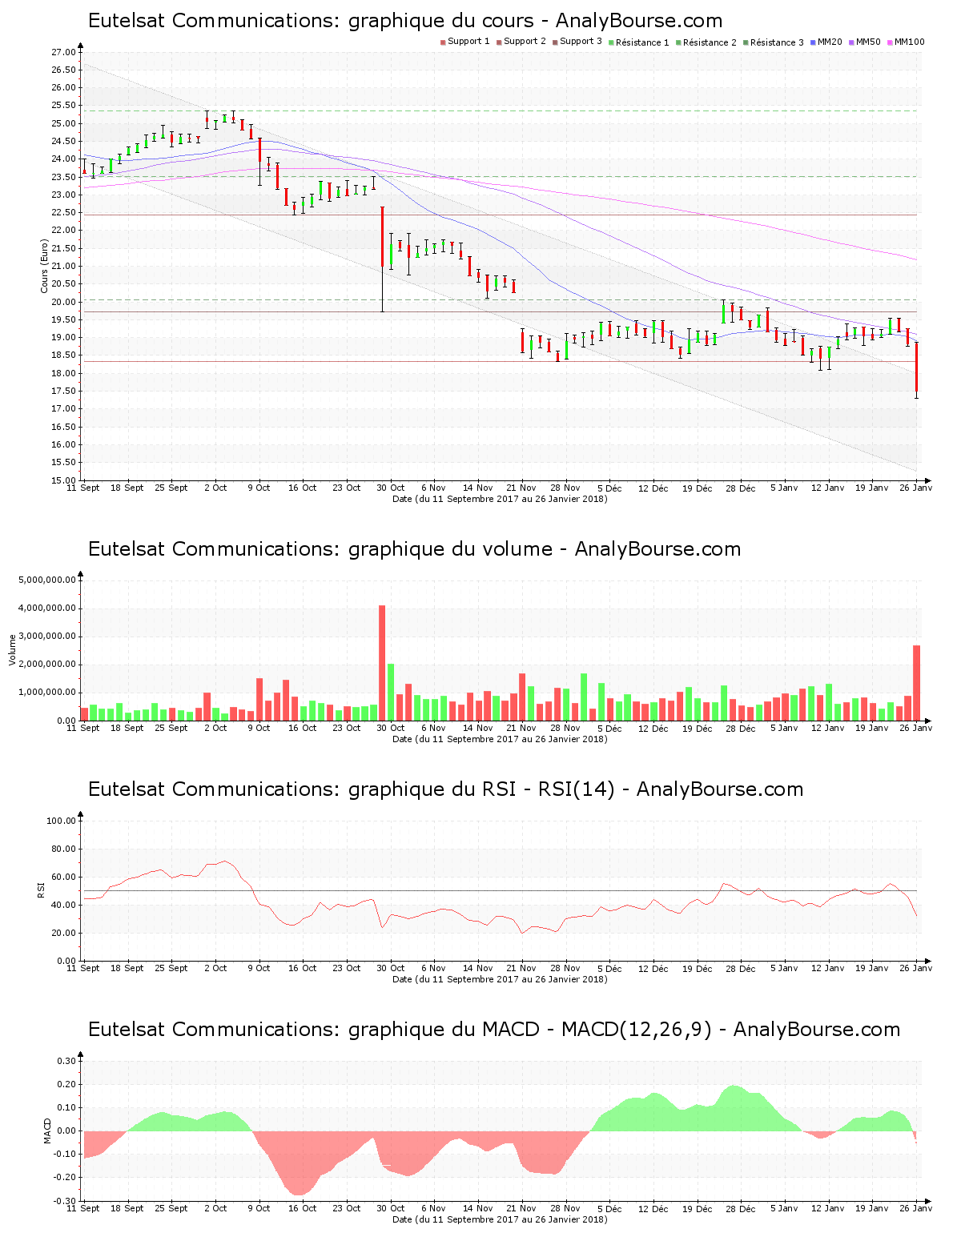Click the 'graphique du RSI - RSI(14)' title
Screen dimensions: 961x1241
pyautogui.click(x=445, y=789)
